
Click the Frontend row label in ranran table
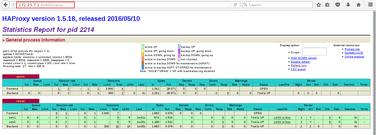[x=12, y=113]
